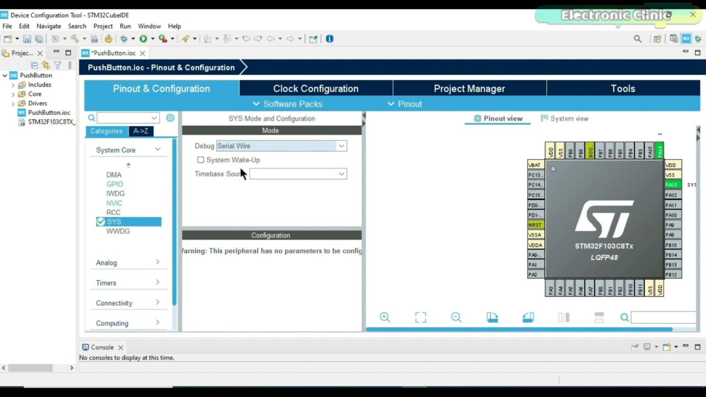Click Link with Editor icon in Project Explorer

46,65
